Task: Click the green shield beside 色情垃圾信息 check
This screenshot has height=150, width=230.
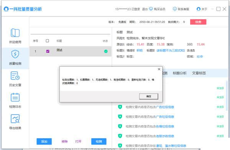Action: [x=120, y=126]
